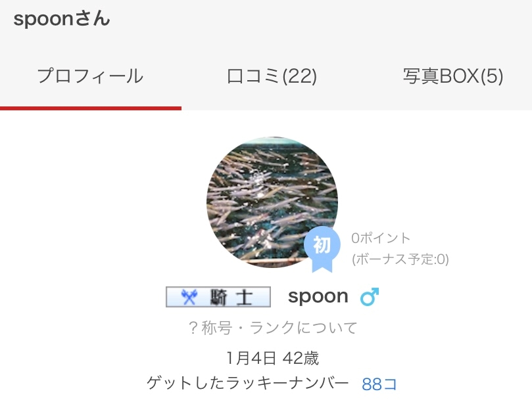The width and height of the screenshot is (532, 402).
Task: Open the 口コミ(22) reviews tab
Action: coord(272,77)
